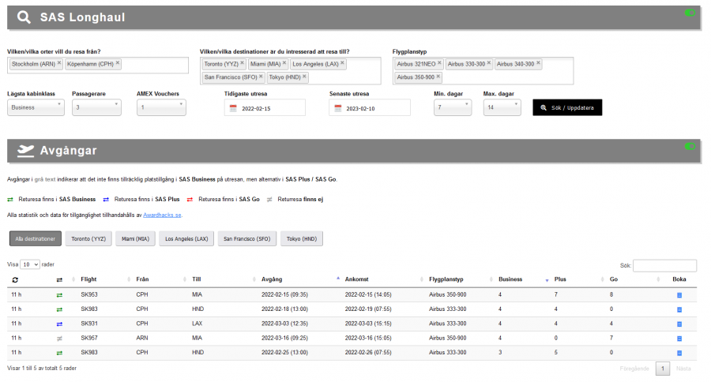
Task: Remove the Stockholm (ARN) origin tag
Action: 58,63
